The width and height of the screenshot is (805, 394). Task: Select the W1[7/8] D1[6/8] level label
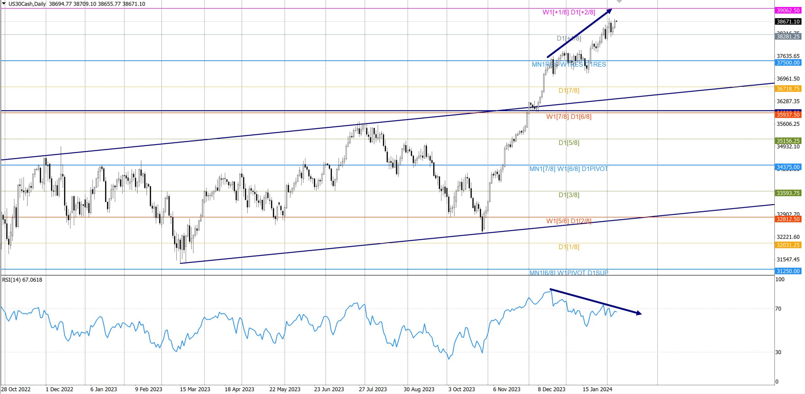click(x=569, y=117)
